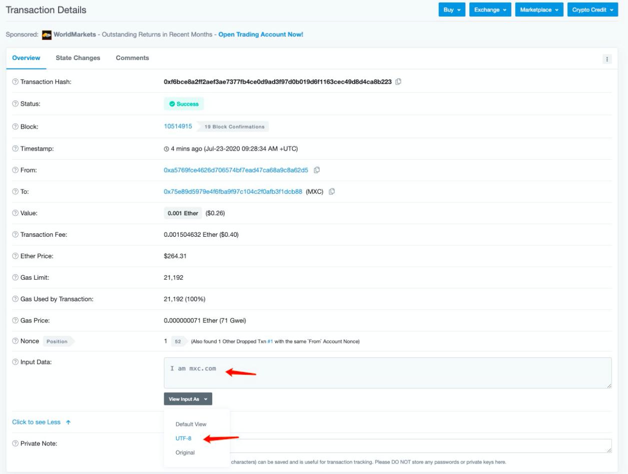Open the three-dot more options menu

tap(608, 59)
